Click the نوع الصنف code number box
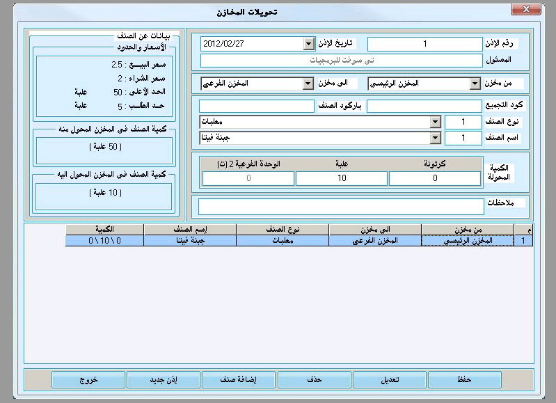Viewport: 556px width, 403px height. [463, 122]
